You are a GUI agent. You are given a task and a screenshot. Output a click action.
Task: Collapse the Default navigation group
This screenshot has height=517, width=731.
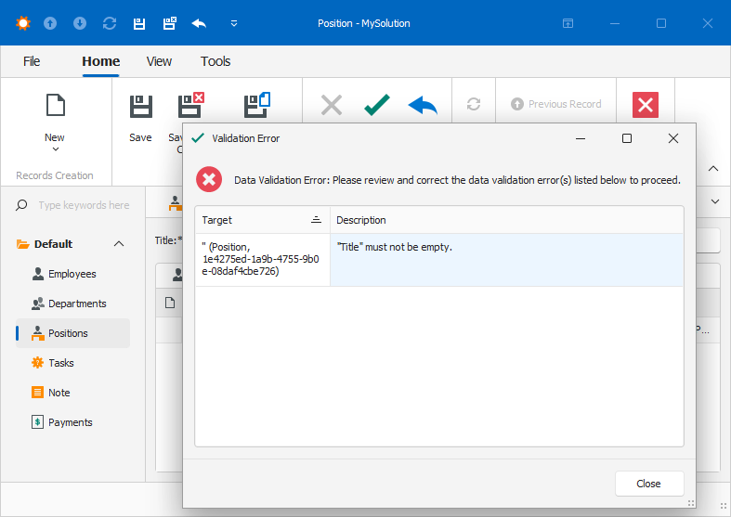pyautogui.click(x=119, y=243)
